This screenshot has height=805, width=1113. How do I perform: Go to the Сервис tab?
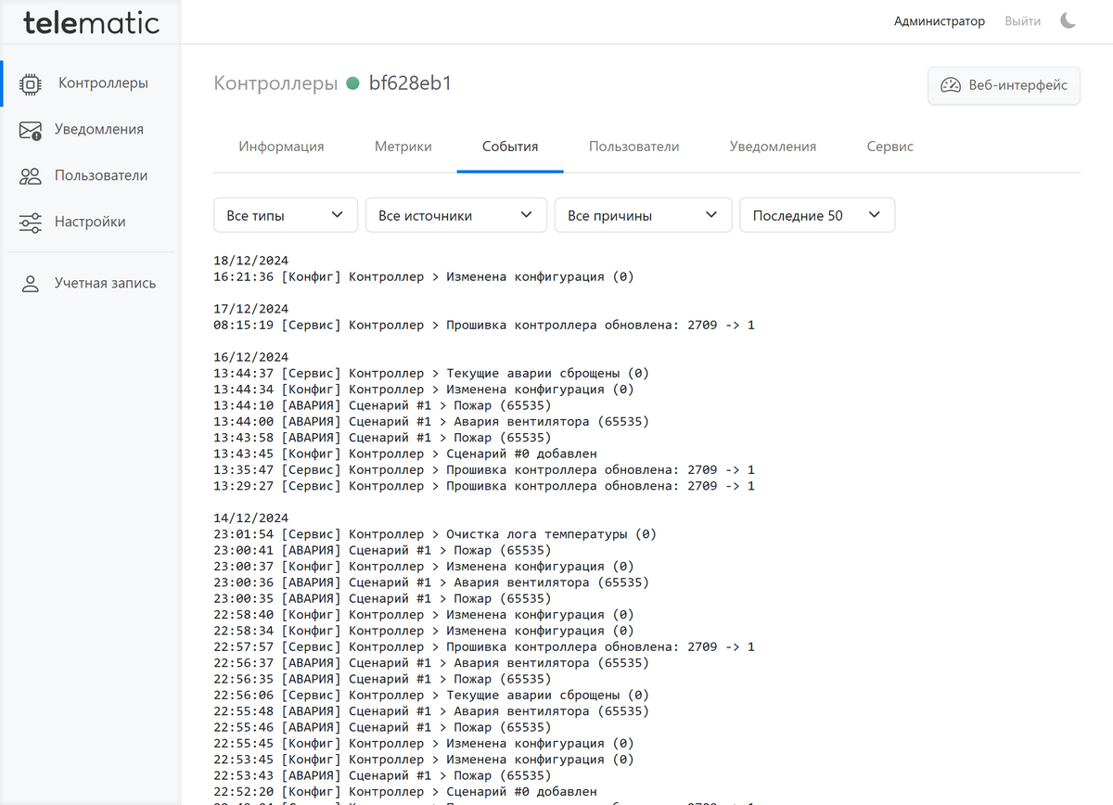point(889,147)
